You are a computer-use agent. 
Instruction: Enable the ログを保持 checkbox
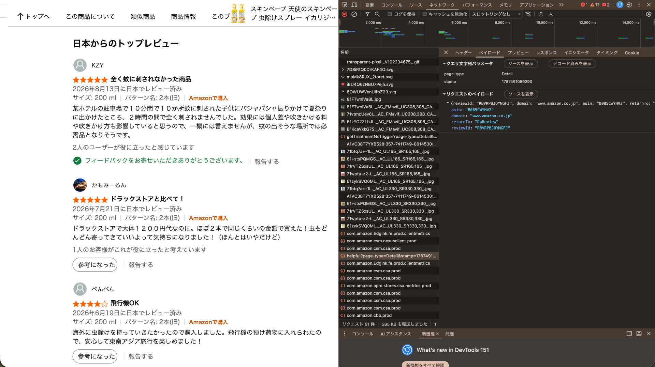pyautogui.click(x=390, y=14)
